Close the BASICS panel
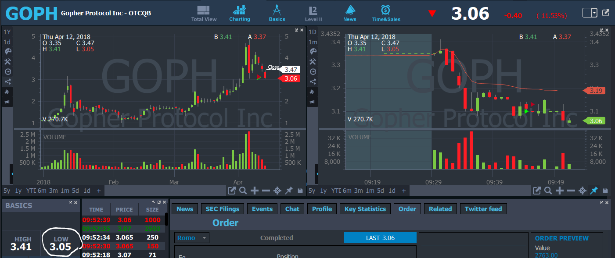 pos(76,203)
